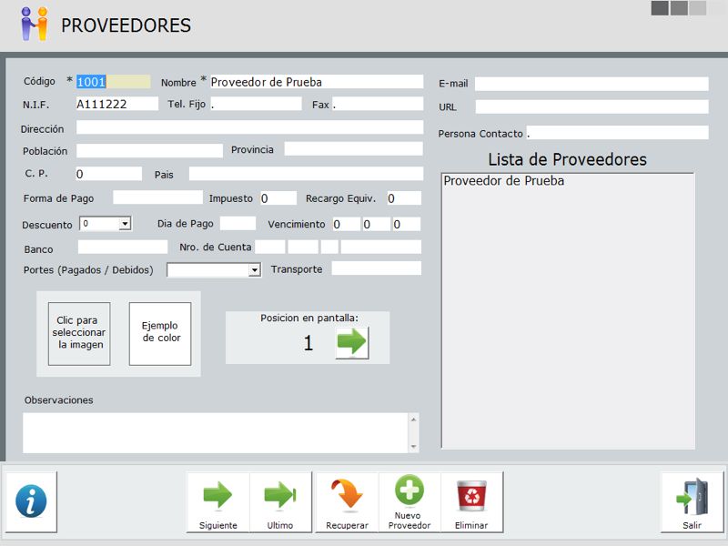The width and height of the screenshot is (728, 546).
Task: Add a Nuevo Proveedor
Action: (x=409, y=501)
